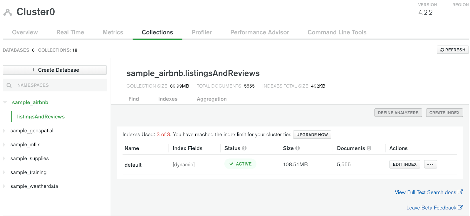Expand the sample_geospatial database
The image size is (470, 216).
[x=4, y=130]
